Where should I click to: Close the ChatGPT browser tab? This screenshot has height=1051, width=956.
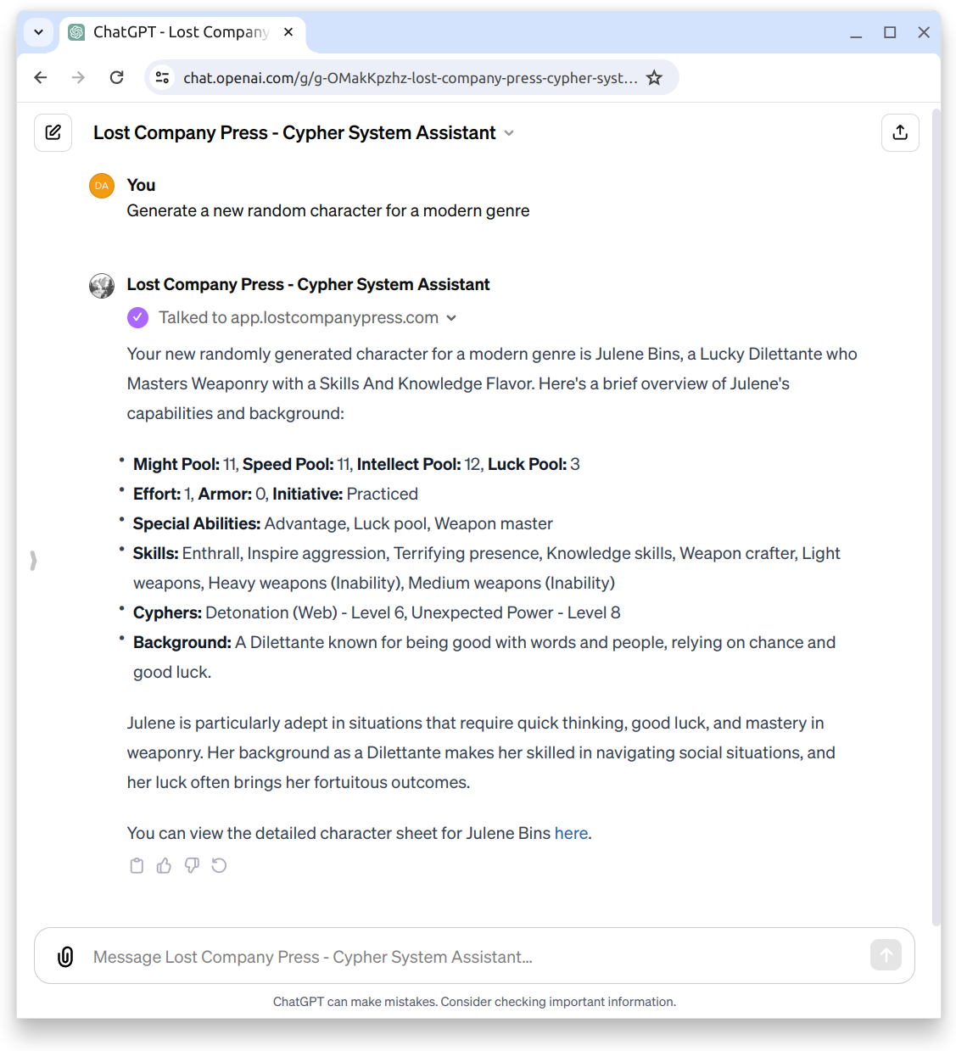[x=288, y=32]
